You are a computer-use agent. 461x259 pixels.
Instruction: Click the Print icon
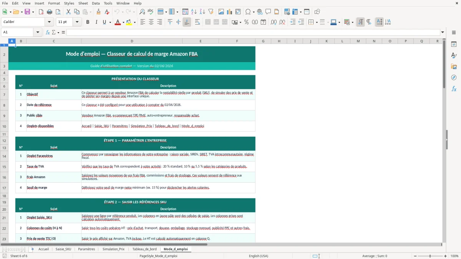pyautogui.click(x=50, y=12)
